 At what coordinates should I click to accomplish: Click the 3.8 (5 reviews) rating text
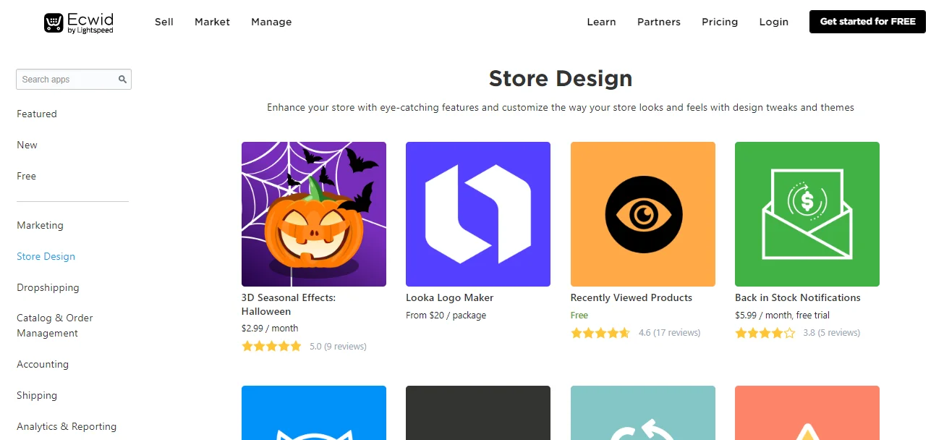pos(832,333)
